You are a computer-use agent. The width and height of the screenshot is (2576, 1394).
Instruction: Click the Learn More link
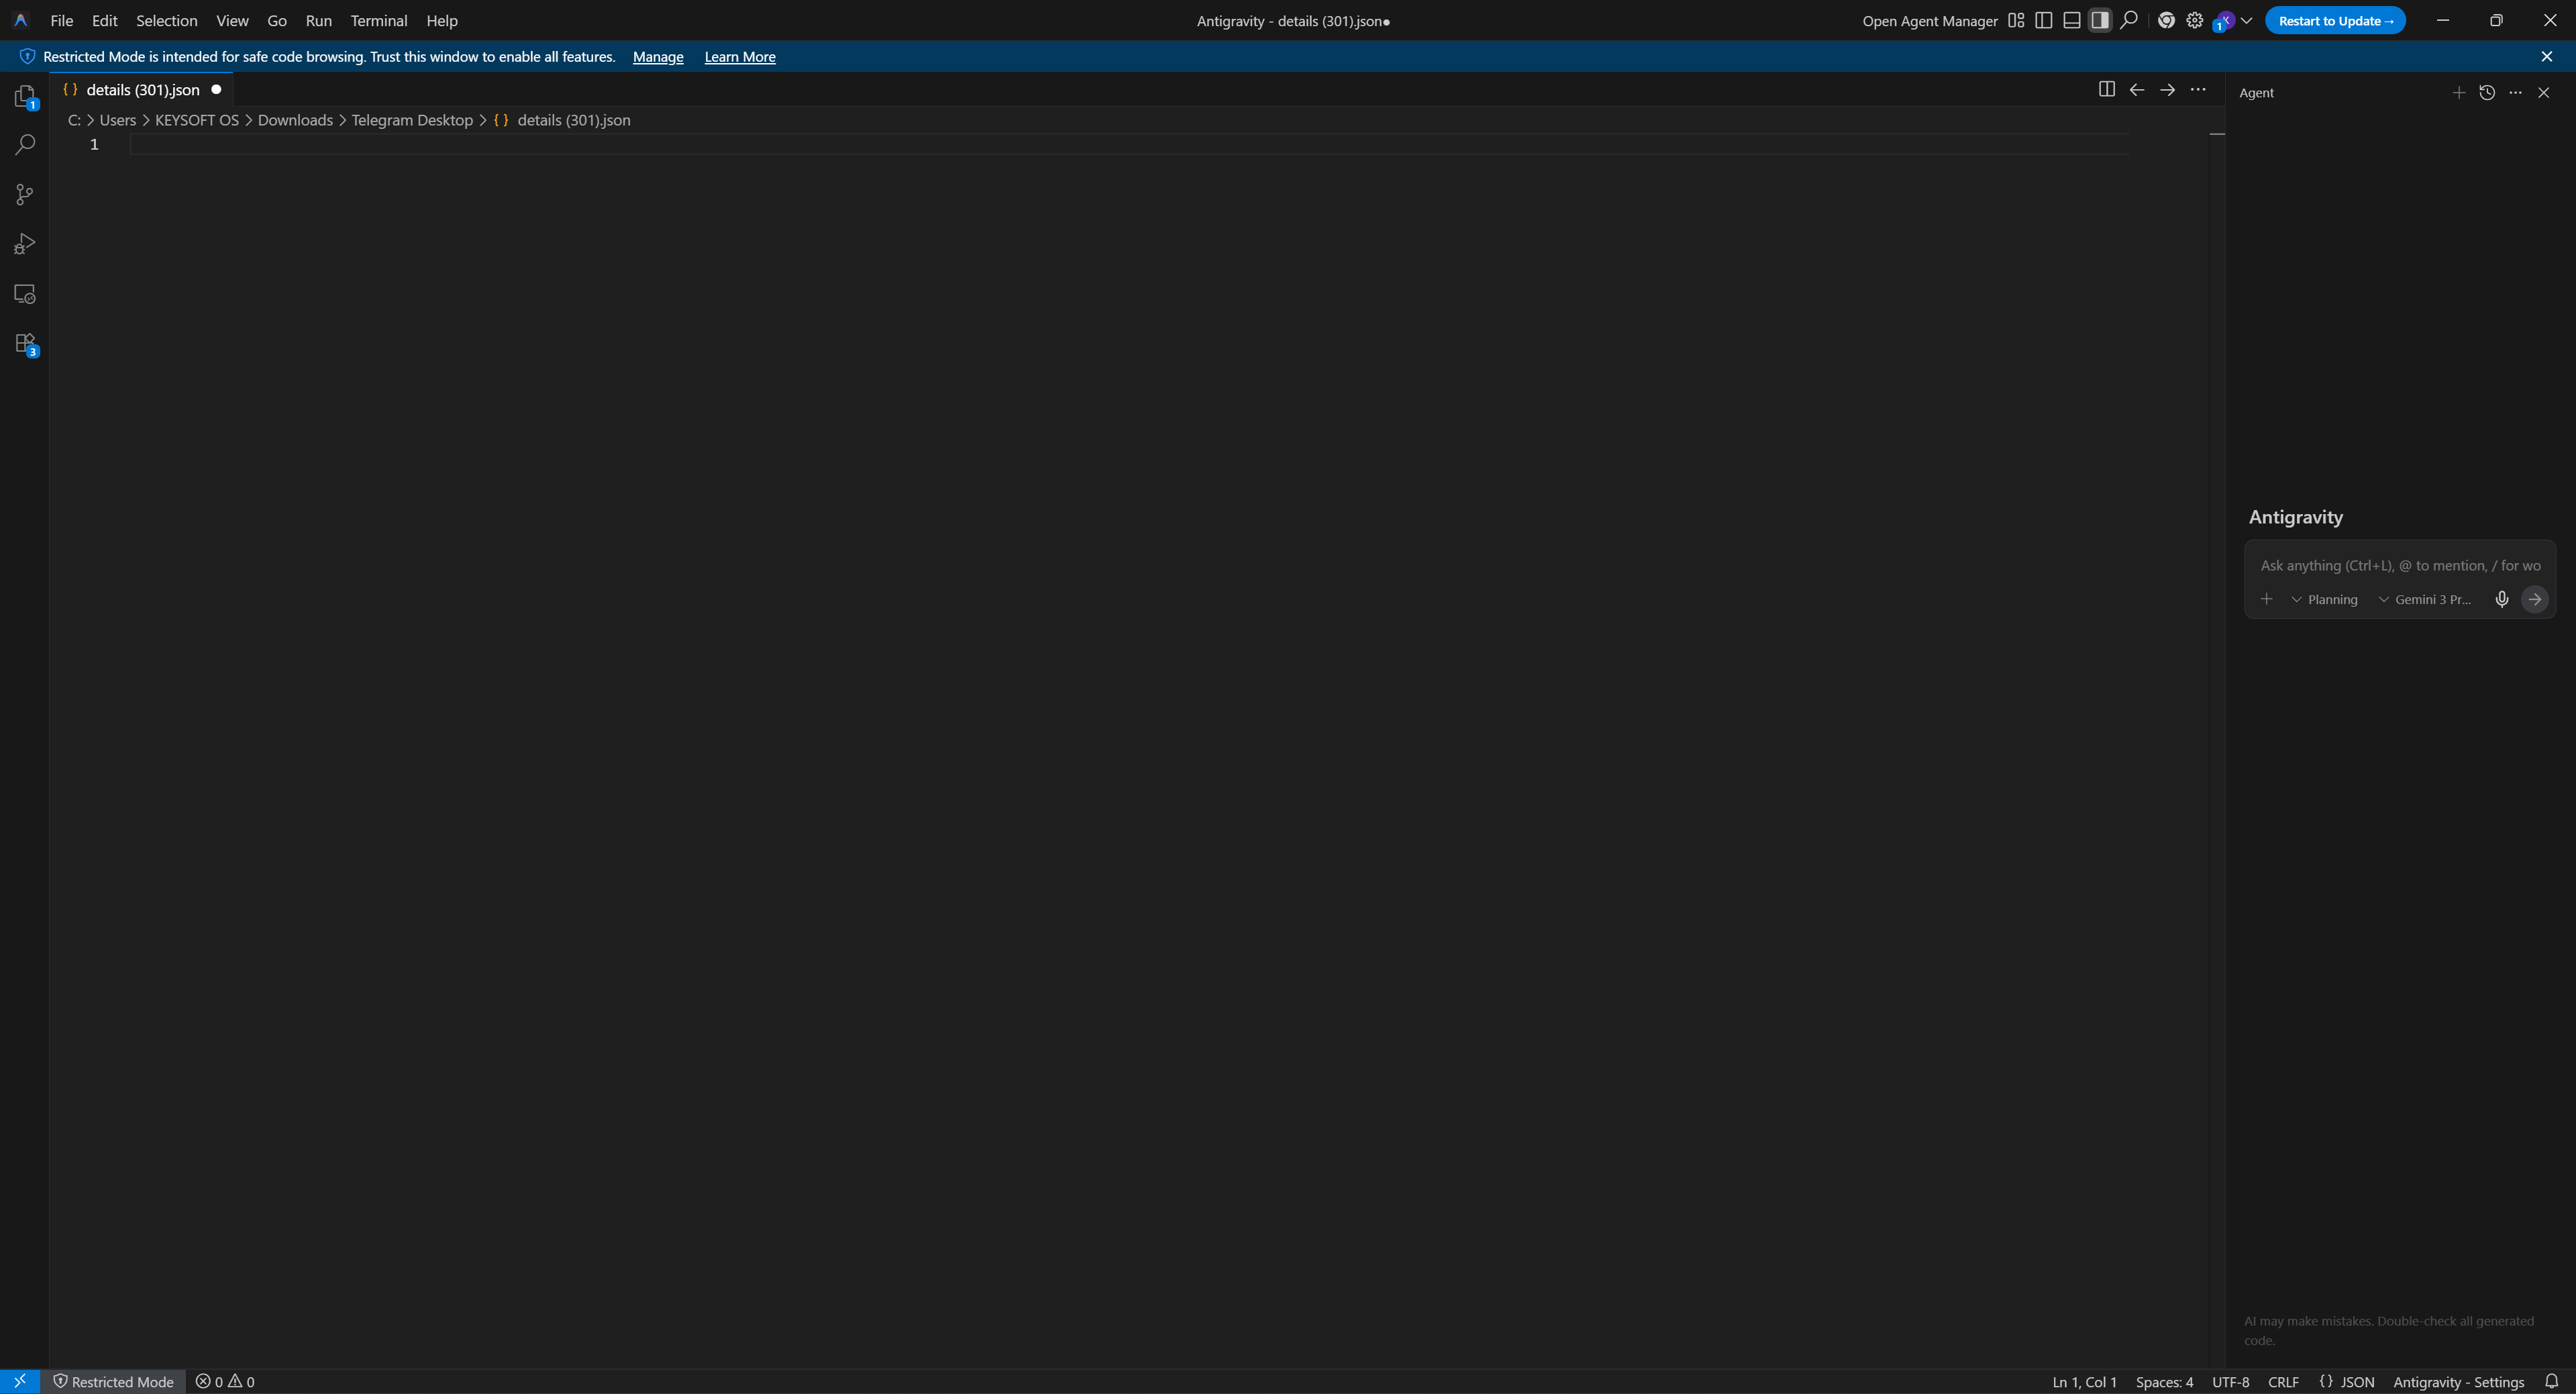[739, 57]
